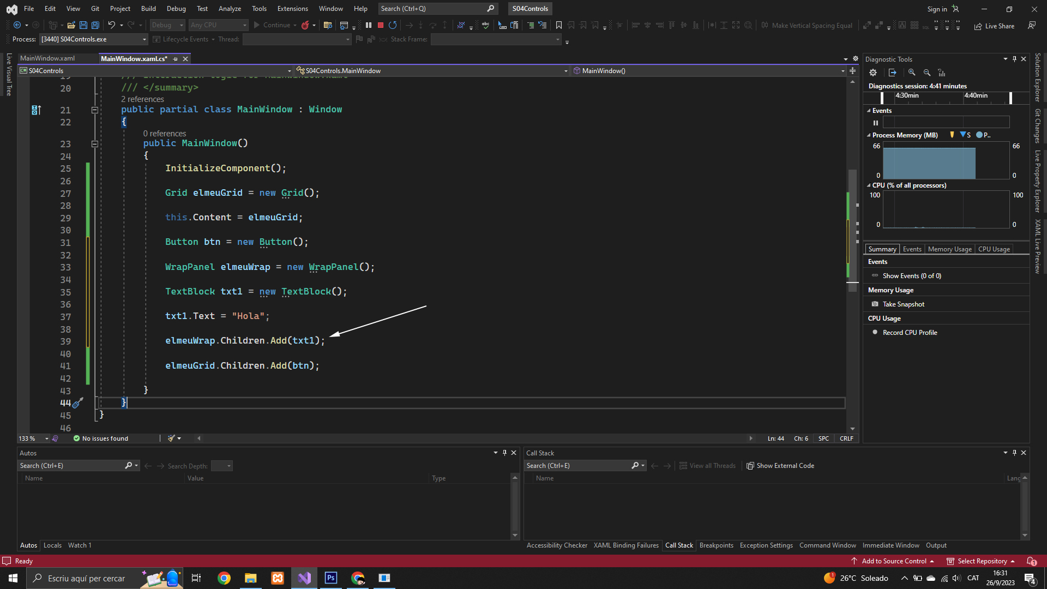Click the left timeline selection handle in Diagnostic Tools
The height and width of the screenshot is (589, 1047).
click(x=882, y=98)
